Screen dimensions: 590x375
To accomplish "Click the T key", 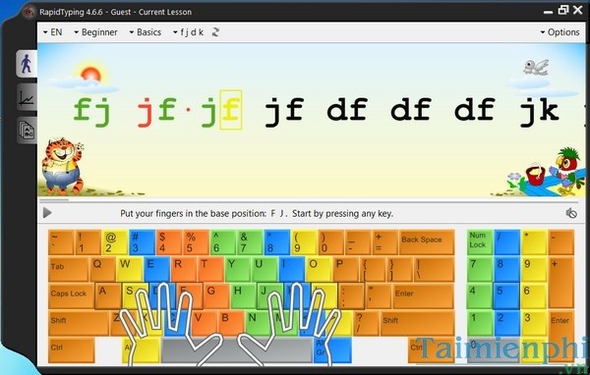I will (x=210, y=269).
